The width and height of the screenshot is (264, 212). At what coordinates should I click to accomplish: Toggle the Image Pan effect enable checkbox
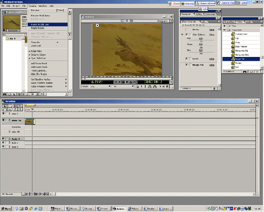[x=187, y=65]
